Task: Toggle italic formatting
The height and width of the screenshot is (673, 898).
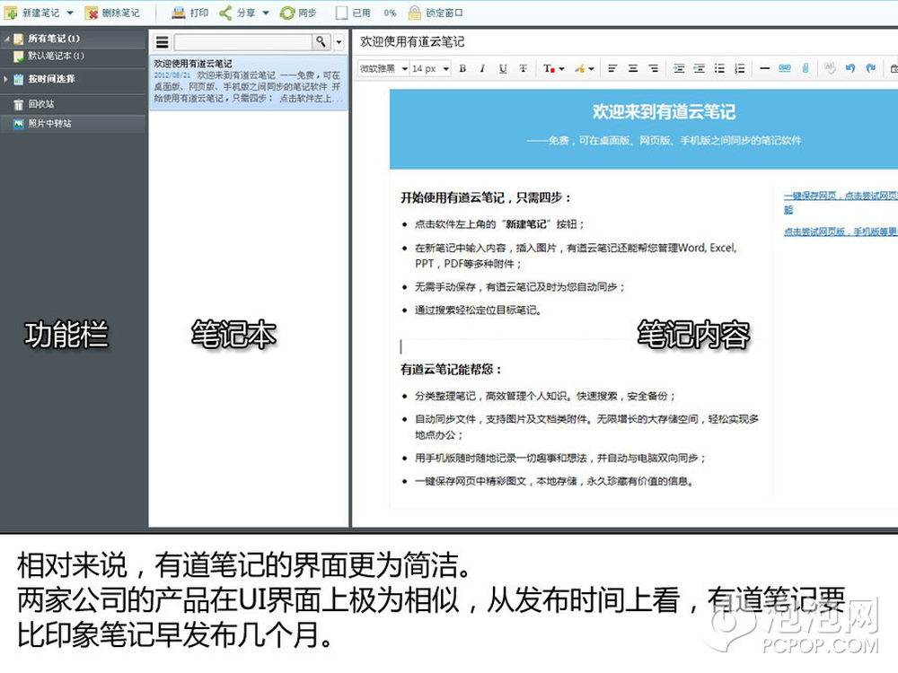Action: pyautogui.click(x=482, y=69)
